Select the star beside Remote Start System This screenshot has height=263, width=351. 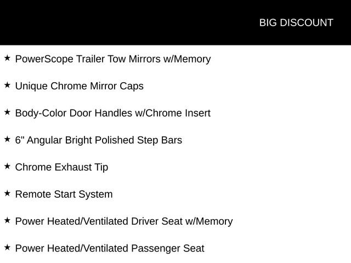[7, 193]
